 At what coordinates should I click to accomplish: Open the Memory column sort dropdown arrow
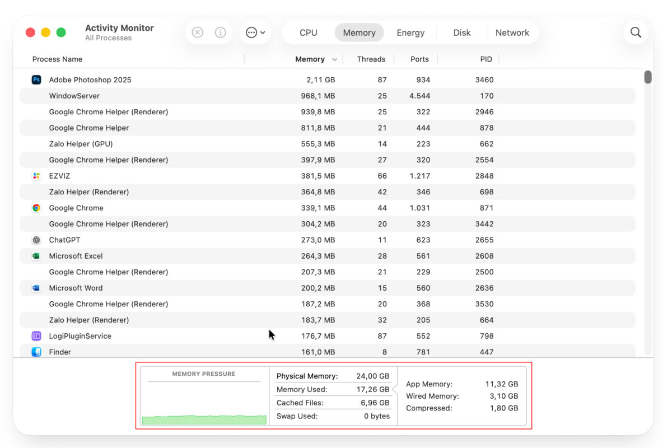pos(335,59)
